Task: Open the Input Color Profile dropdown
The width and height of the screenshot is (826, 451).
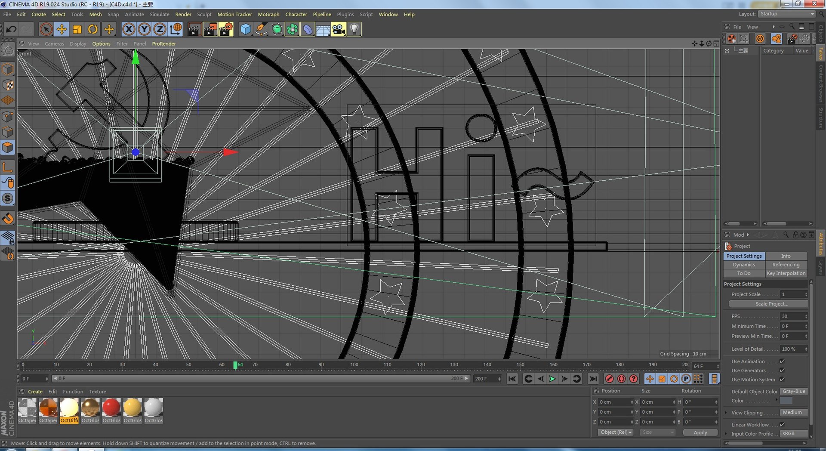Action: pos(794,434)
